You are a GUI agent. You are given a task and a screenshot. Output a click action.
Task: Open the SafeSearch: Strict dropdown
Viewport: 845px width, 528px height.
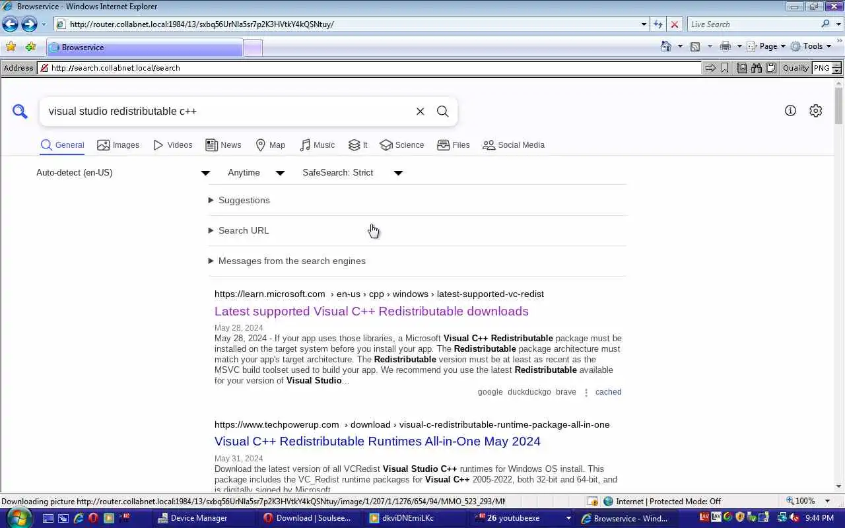pos(353,173)
